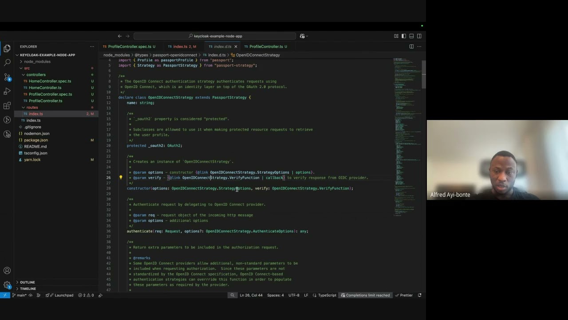This screenshot has width=568, height=320.
Task: Open yarn.lock file
Action: pos(32,160)
